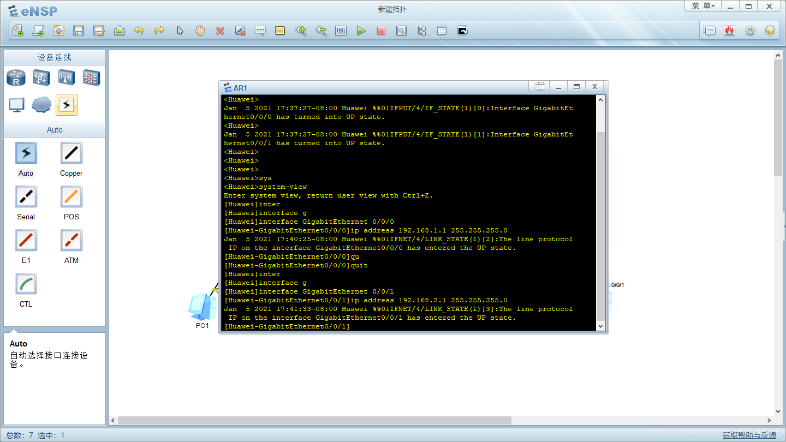Click canvas horizontal scrollbar right arrow
Screen dimensions: 786x442
770,421
